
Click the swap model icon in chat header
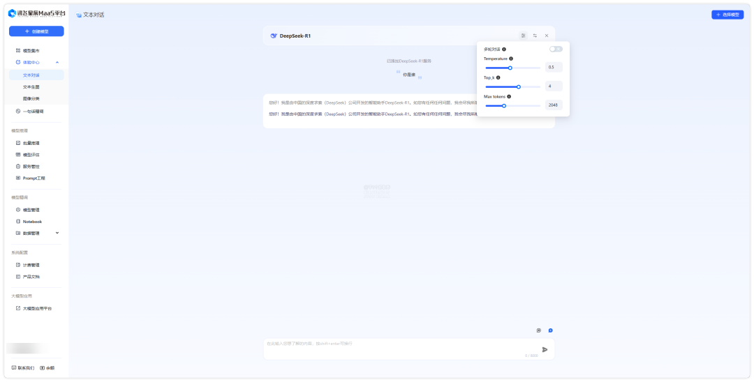click(535, 36)
